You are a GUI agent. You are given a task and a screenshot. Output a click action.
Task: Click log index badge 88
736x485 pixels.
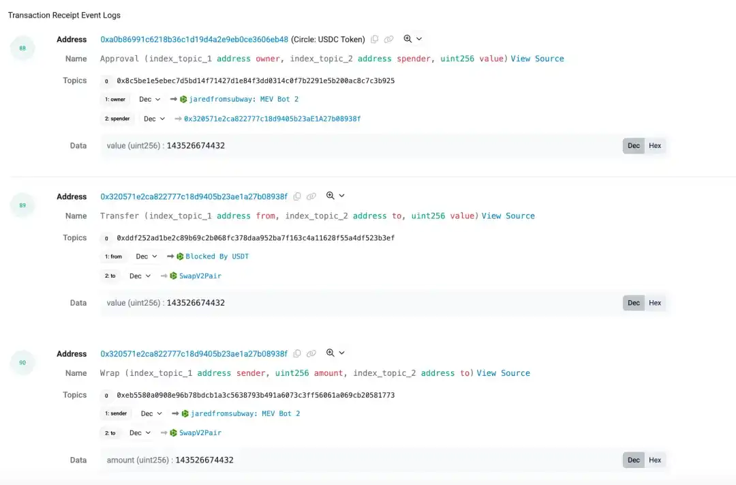pos(22,48)
